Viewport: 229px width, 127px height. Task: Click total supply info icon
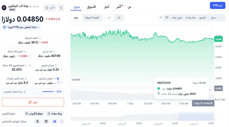pyautogui.click(x=56, y=66)
